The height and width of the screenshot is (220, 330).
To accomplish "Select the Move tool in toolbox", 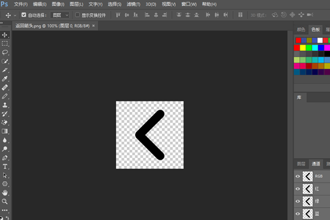I will (x=5, y=35).
